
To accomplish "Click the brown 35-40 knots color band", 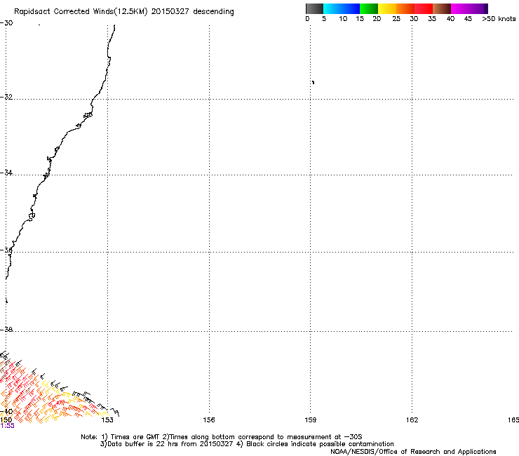I will (442, 8).
